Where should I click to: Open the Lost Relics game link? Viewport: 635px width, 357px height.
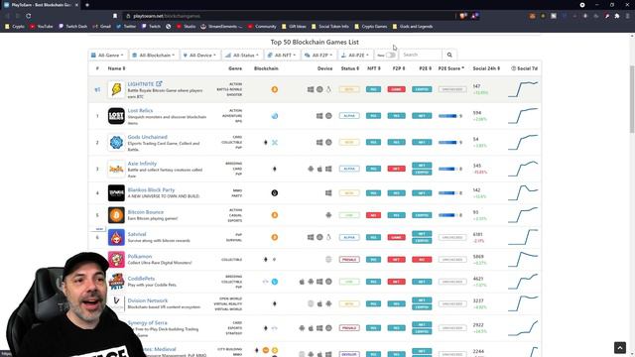point(140,110)
